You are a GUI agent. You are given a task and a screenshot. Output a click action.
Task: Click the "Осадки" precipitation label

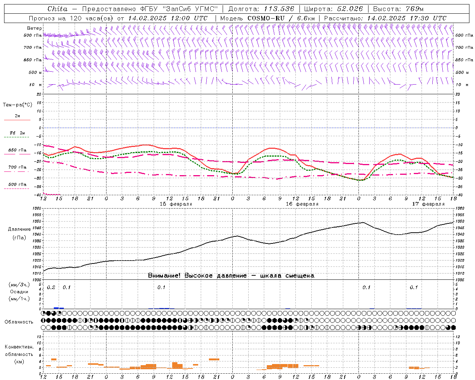[19, 292]
